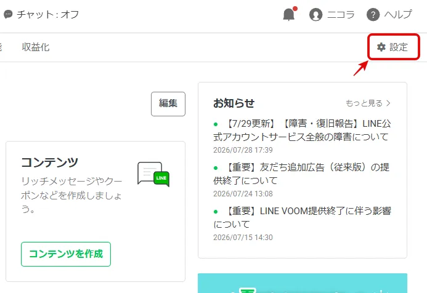Image resolution: width=427 pixels, height=293 pixels.
Task: Open the 7/29更新 障害・復旧報告 notice
Action: click(303, 130)
